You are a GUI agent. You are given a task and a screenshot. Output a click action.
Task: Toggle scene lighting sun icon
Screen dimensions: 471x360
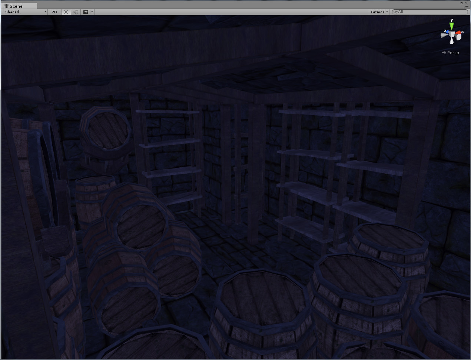click(x=66, y=12)
